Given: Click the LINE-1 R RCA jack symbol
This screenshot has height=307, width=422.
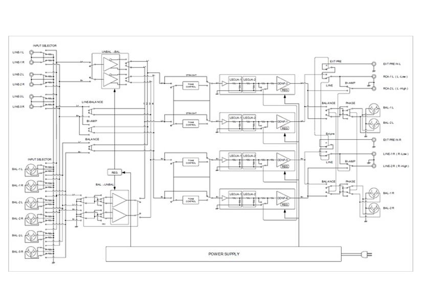Looking at the screenshot, I should point(32,62).
